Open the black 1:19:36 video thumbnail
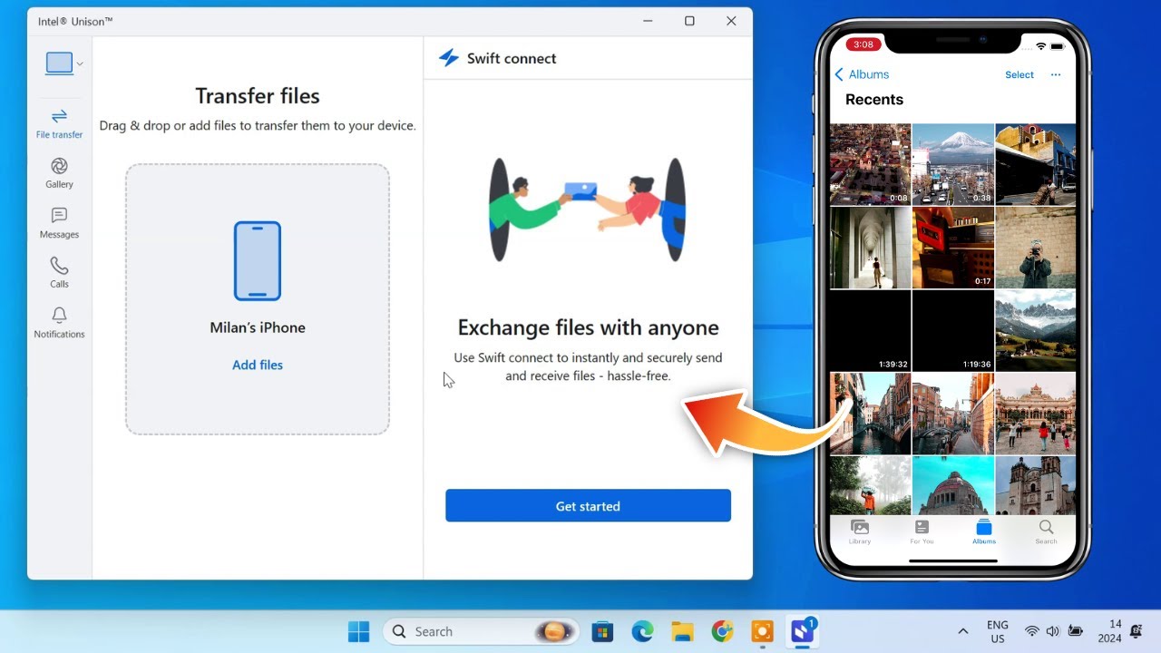1161x653 pixels. (953, 331)
